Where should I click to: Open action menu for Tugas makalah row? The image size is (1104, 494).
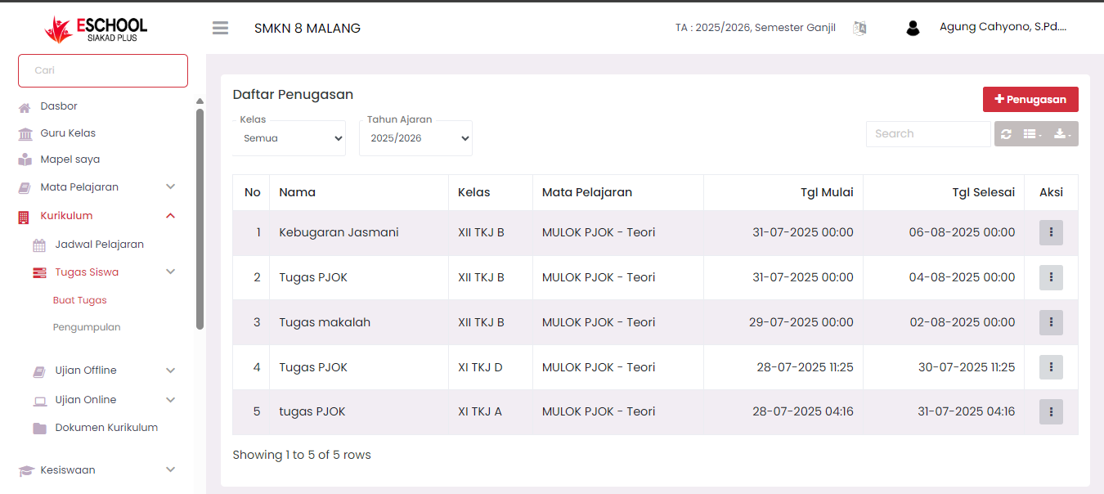pos(1051,322)
